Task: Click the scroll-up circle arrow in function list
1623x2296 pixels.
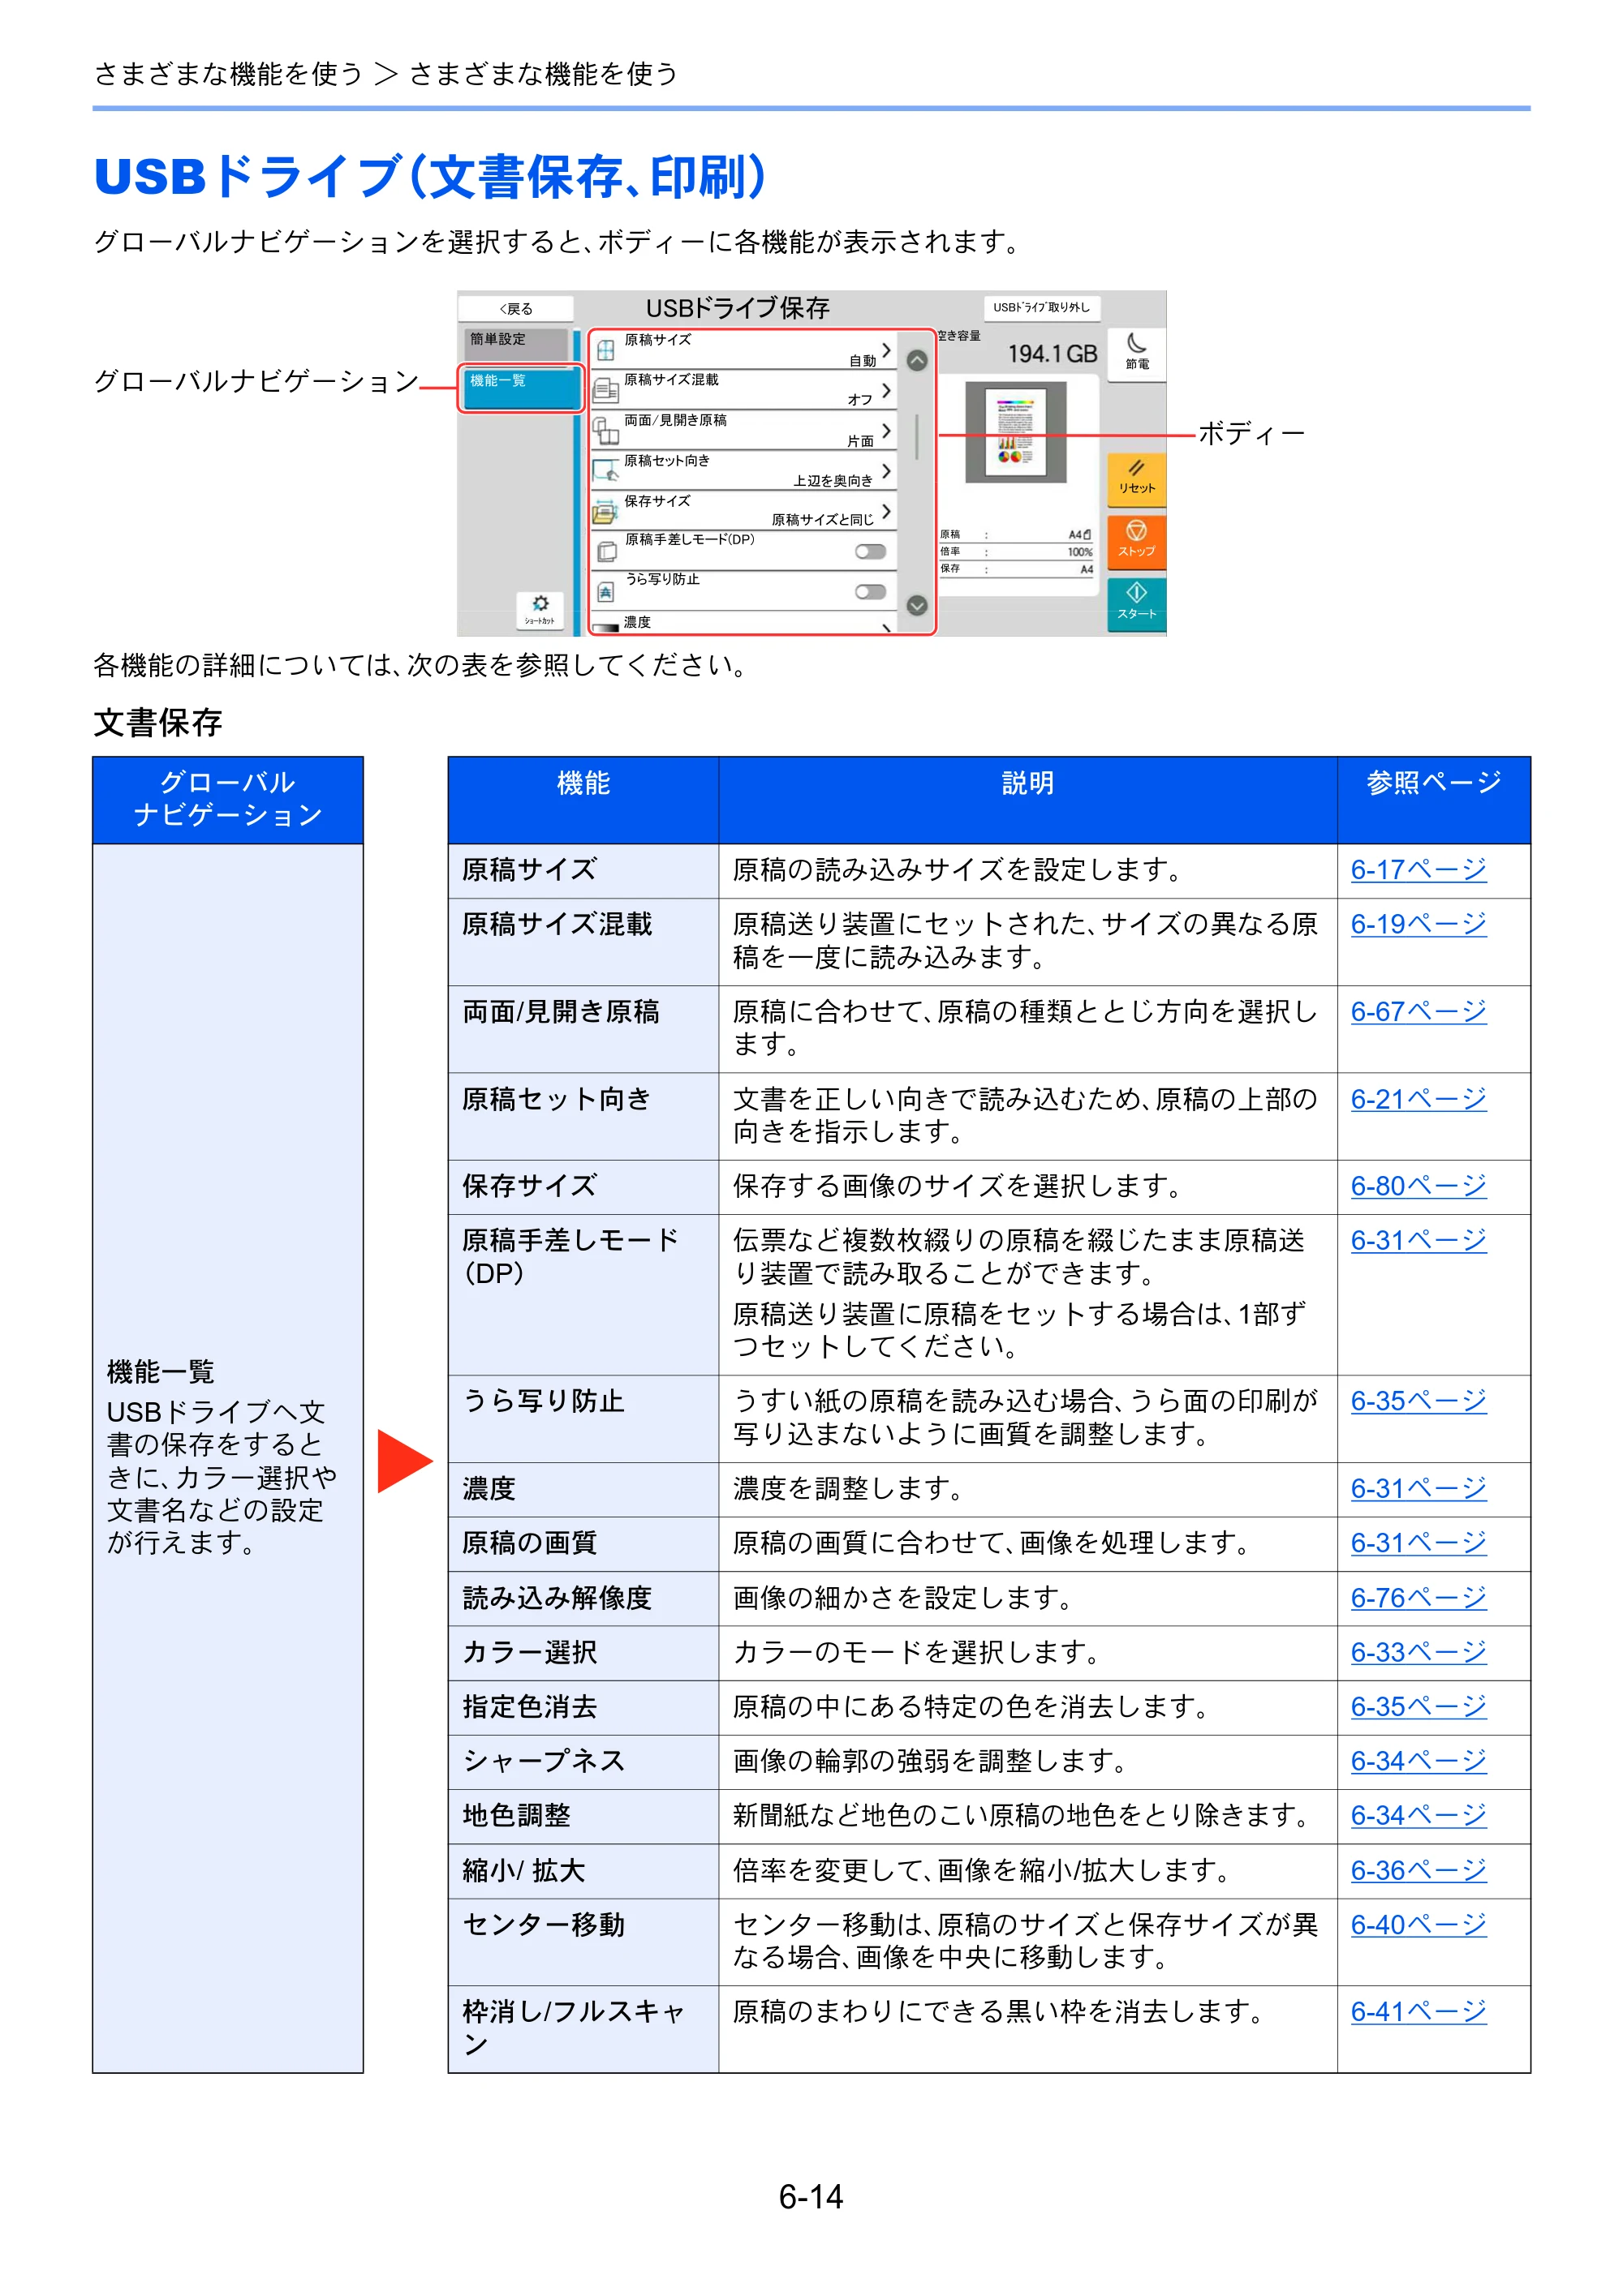Action: point(916,360)
